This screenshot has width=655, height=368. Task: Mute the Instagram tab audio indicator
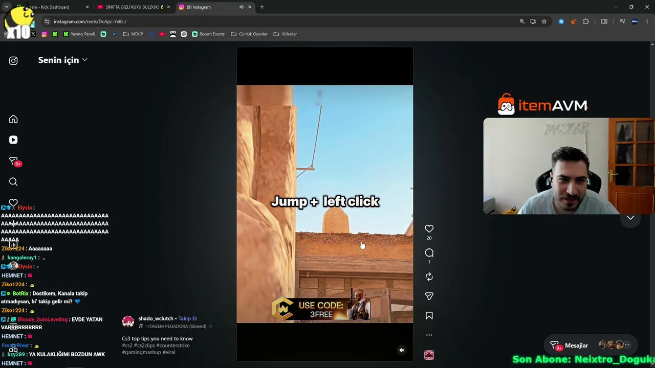click(x=241, y=7)
